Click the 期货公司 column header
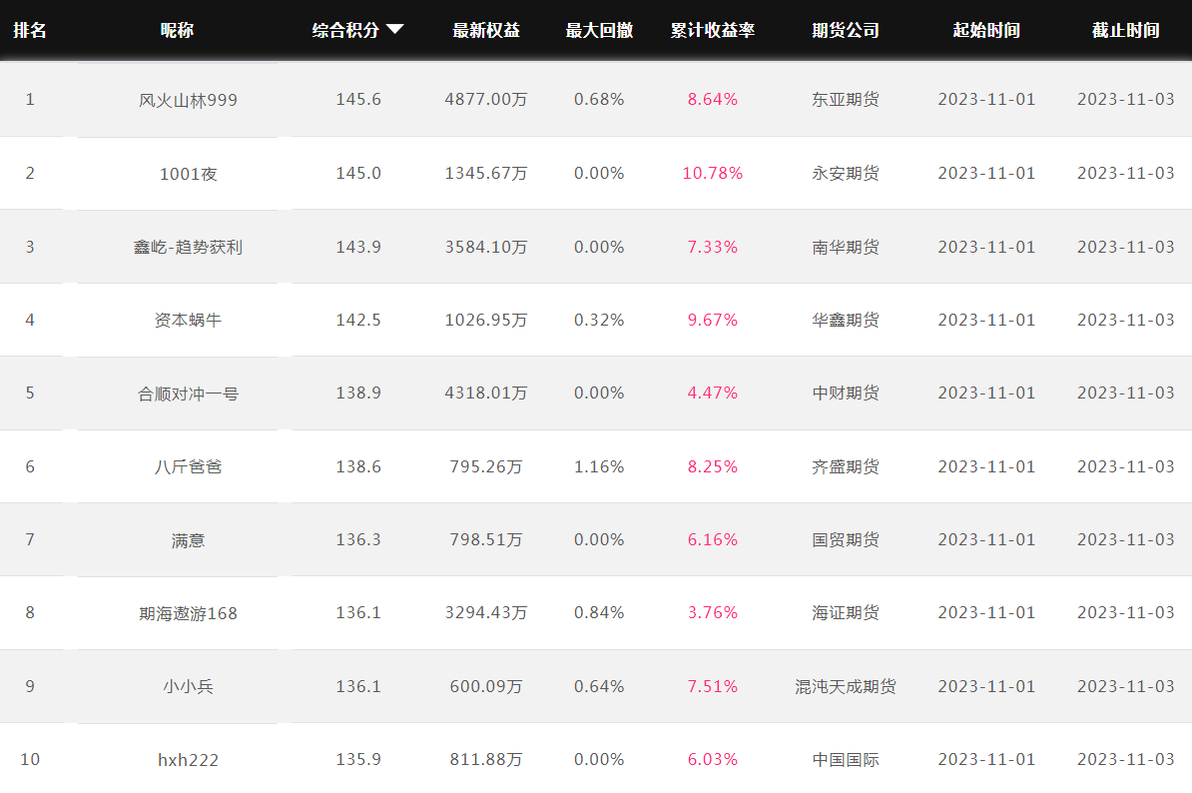The width and height of the screenshot is (1192, 793). click(846, 30)
